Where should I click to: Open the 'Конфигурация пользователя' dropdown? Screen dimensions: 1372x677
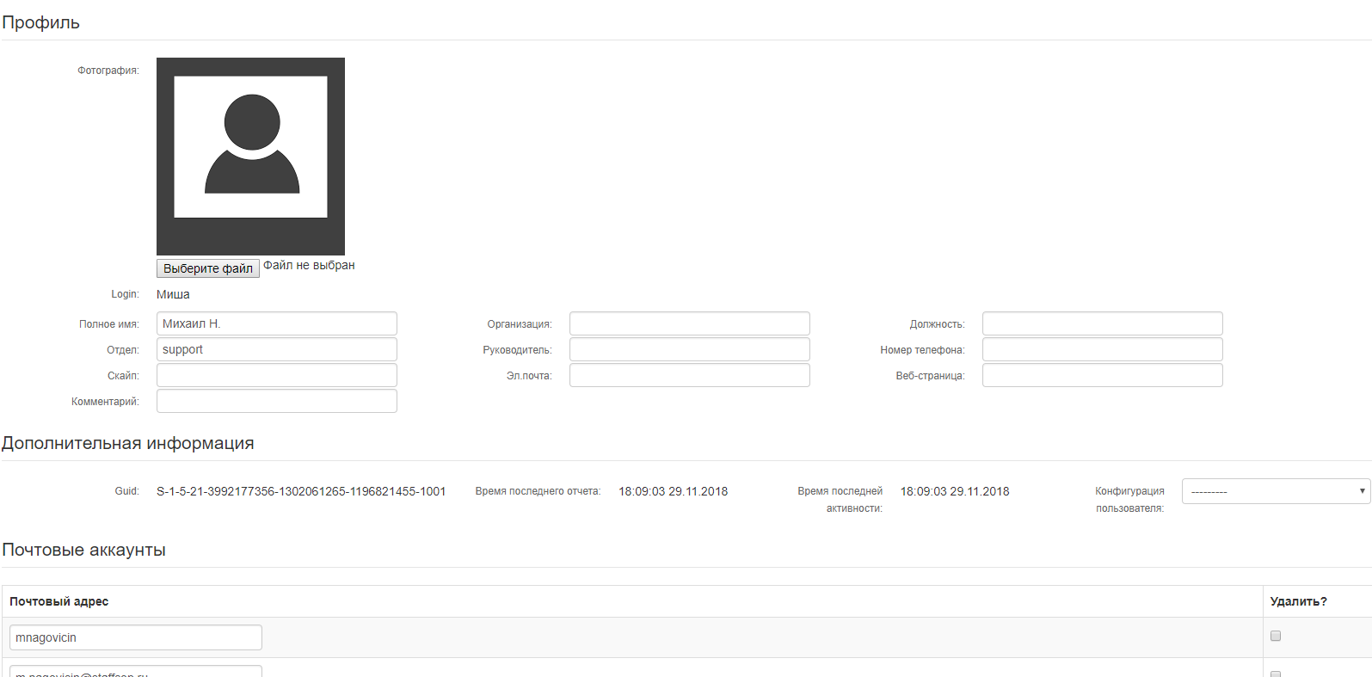(1277, 491)
